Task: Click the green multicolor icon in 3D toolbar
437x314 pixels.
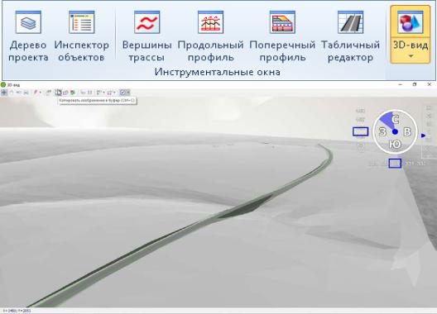Action: (73, 93)
